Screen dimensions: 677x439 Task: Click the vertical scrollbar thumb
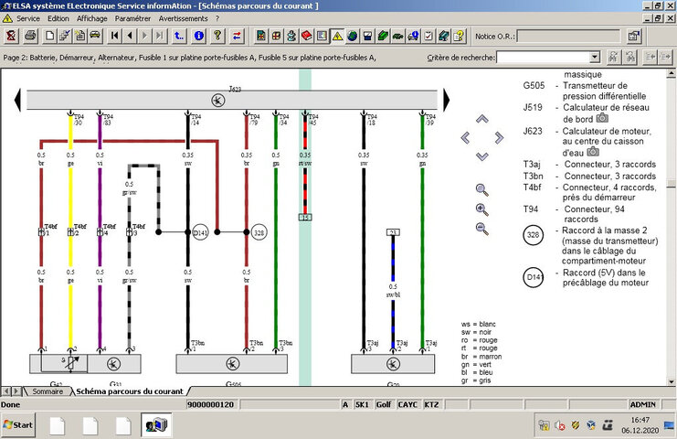click(x=671, y=184)
